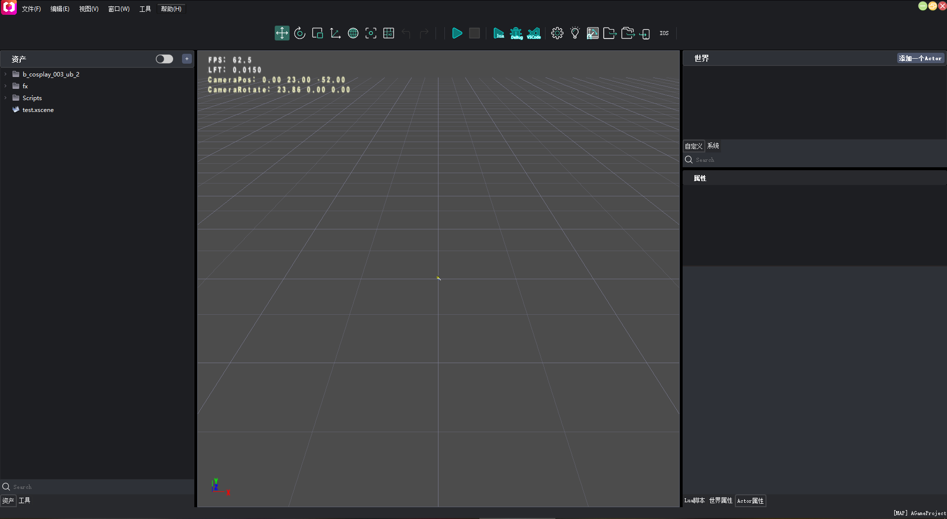Click the send-to-phone device icon
Image resolution: width=947 pixels, height=519 pixels.
click(x=645, y=34)
